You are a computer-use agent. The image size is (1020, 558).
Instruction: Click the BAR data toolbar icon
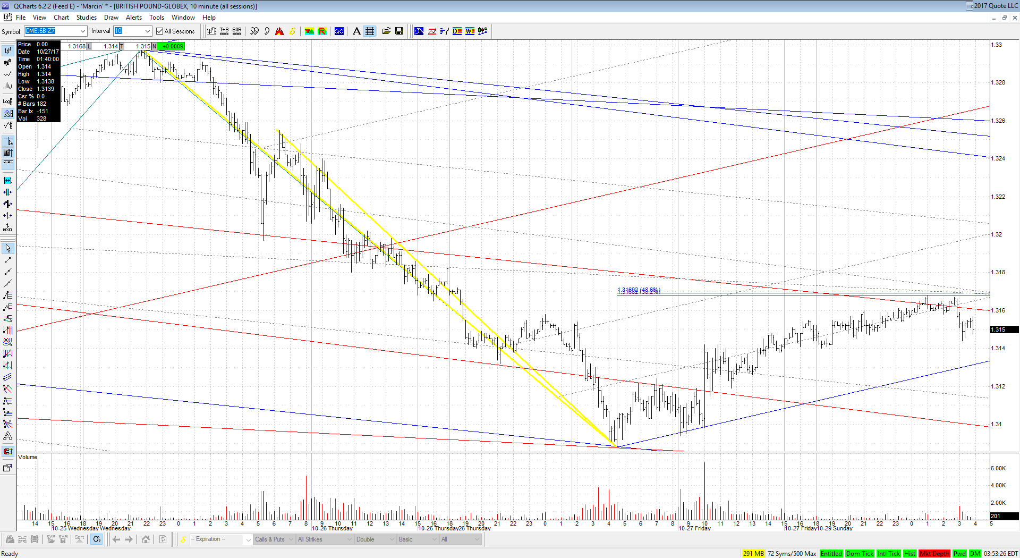(237, 31)
